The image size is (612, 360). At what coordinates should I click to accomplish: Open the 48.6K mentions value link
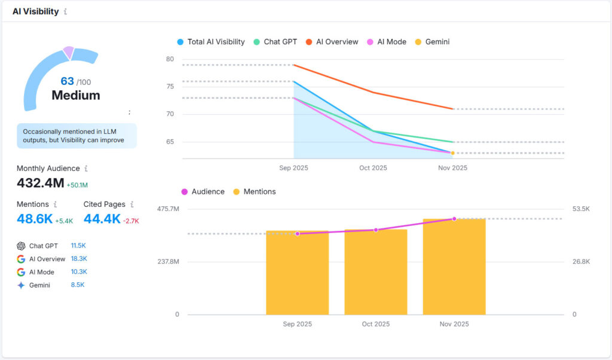[35, 219]
